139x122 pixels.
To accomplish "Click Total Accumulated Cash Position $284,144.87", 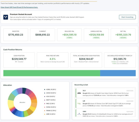I will [x=86, y=59].
